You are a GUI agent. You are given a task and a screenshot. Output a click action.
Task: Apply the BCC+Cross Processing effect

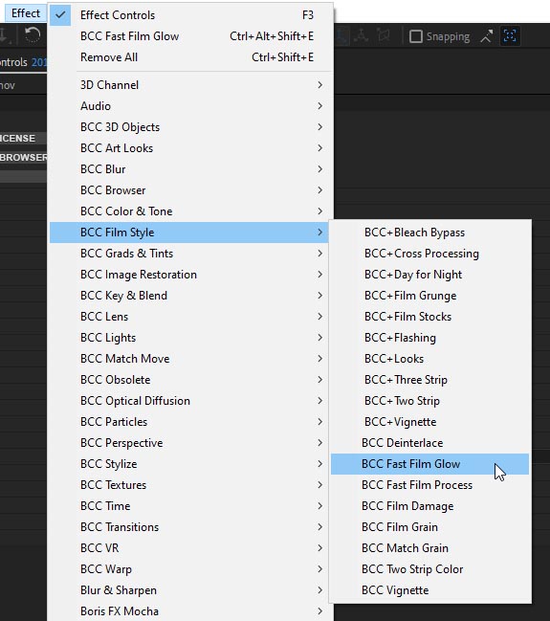[430, 253]
